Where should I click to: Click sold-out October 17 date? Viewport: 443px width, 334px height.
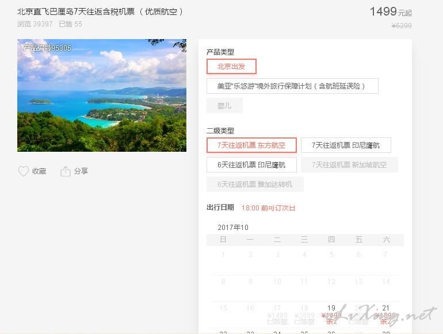tap(277, 315)
